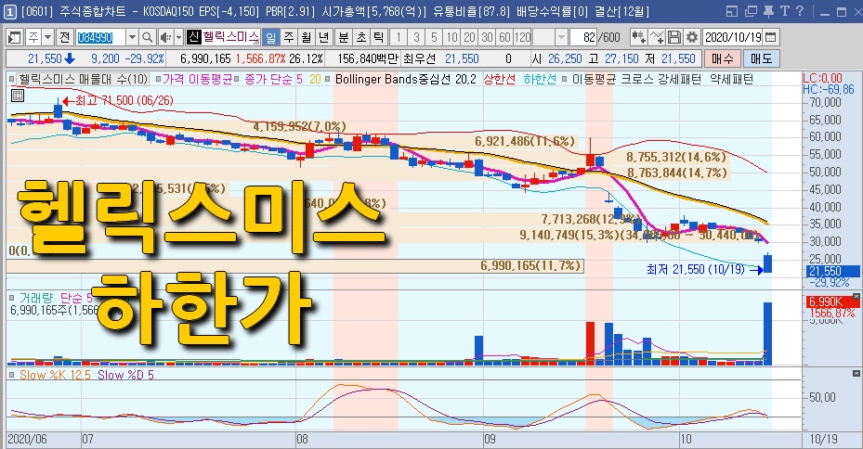
Task: Click the black 신 icon before stock name
Action: (193, 37)
